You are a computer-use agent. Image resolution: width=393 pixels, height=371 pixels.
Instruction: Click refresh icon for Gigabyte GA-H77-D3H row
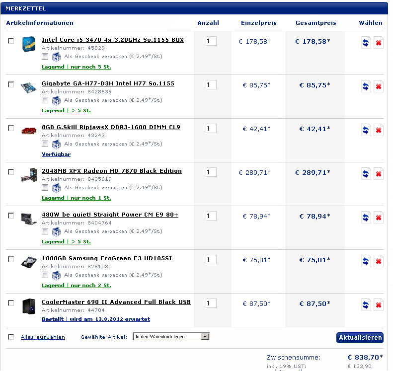366,86
